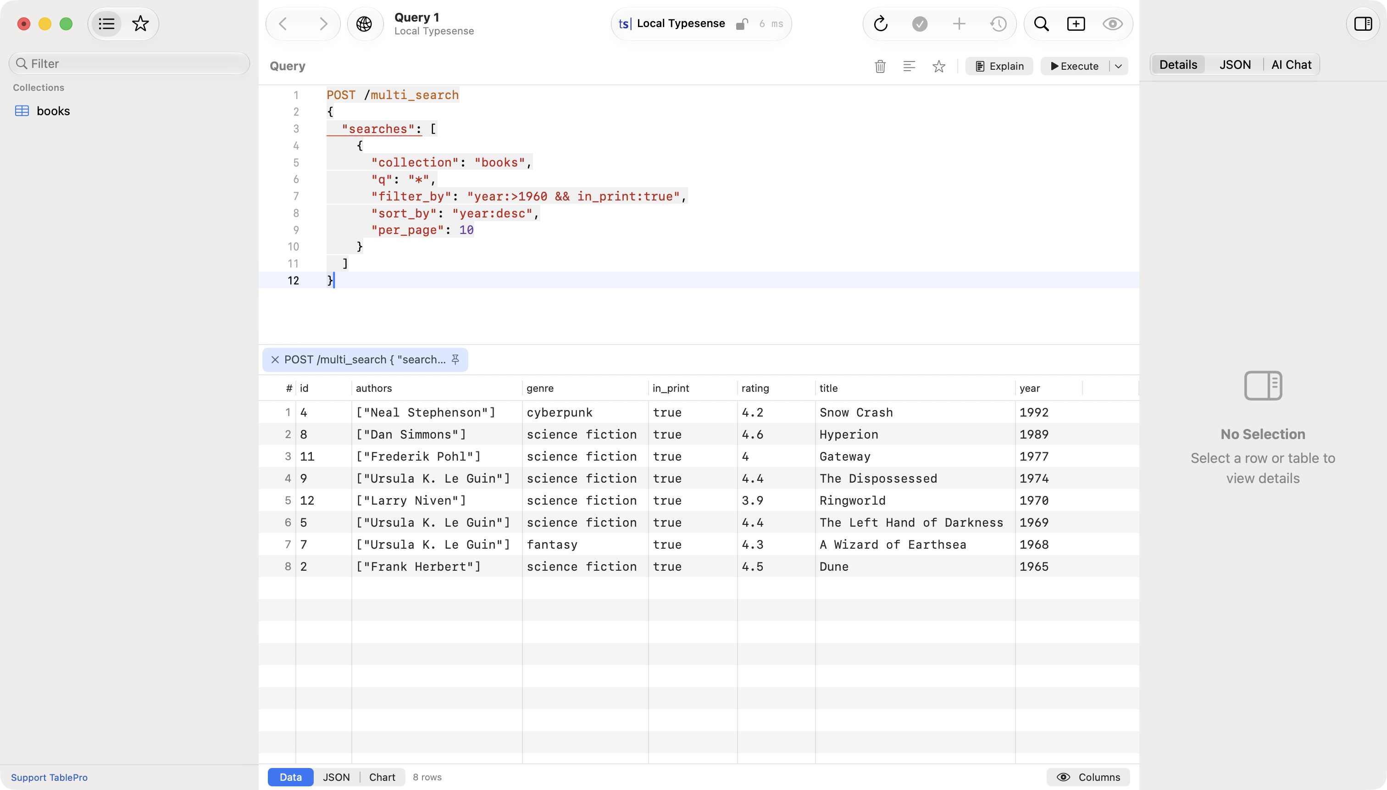This screenshot has height=790, width=1387.
Task: Click the "Dune" title cell
Action: [x=915, y=567]
